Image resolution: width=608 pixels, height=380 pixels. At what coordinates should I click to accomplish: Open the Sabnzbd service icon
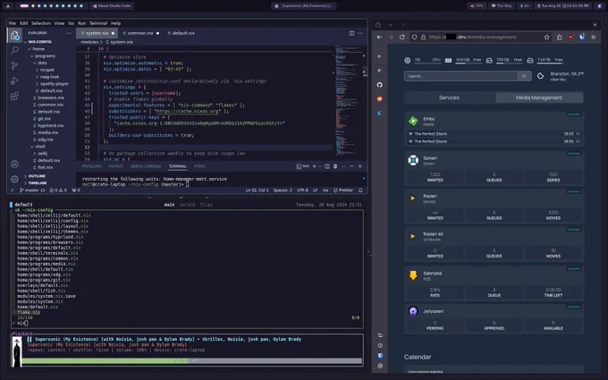413,275
